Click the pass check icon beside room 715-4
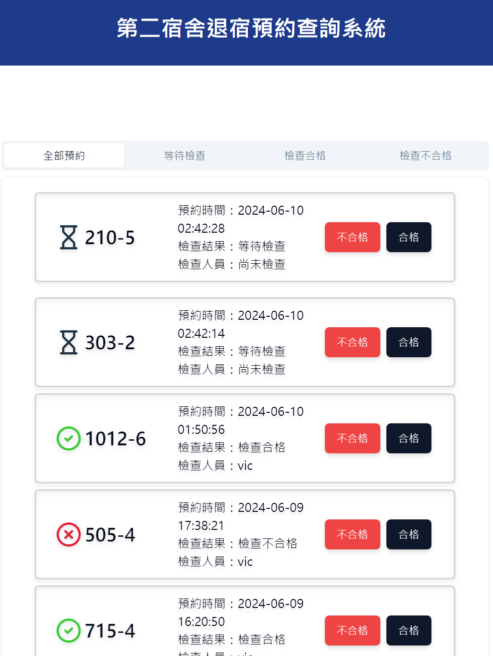The width and height of the screenshot is (493, 656). click(x=68, y=630)
